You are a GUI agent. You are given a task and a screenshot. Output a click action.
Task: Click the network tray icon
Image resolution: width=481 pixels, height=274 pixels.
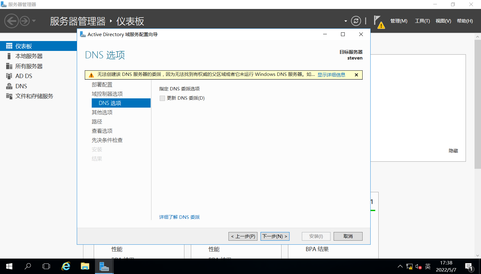[409, 266]
